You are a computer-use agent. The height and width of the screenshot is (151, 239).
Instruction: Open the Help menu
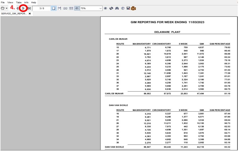34,3
